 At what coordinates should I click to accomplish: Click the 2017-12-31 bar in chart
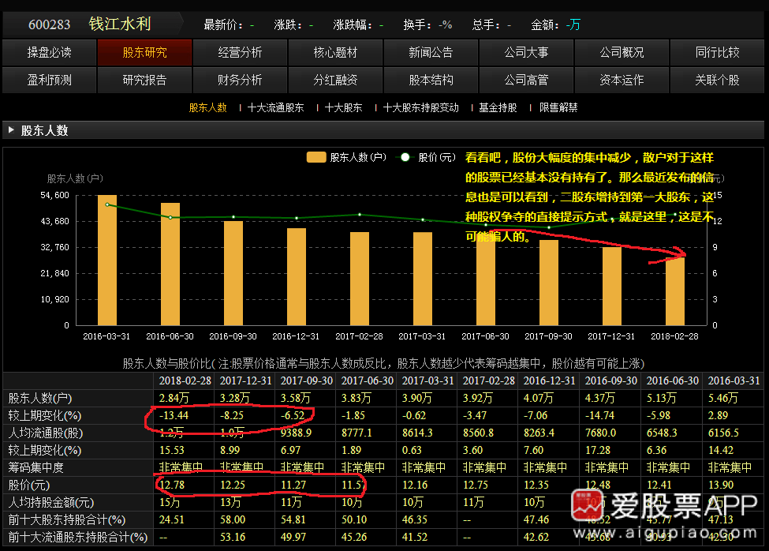611,286
